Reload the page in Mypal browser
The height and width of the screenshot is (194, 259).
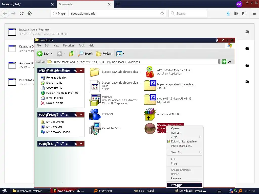21,13
